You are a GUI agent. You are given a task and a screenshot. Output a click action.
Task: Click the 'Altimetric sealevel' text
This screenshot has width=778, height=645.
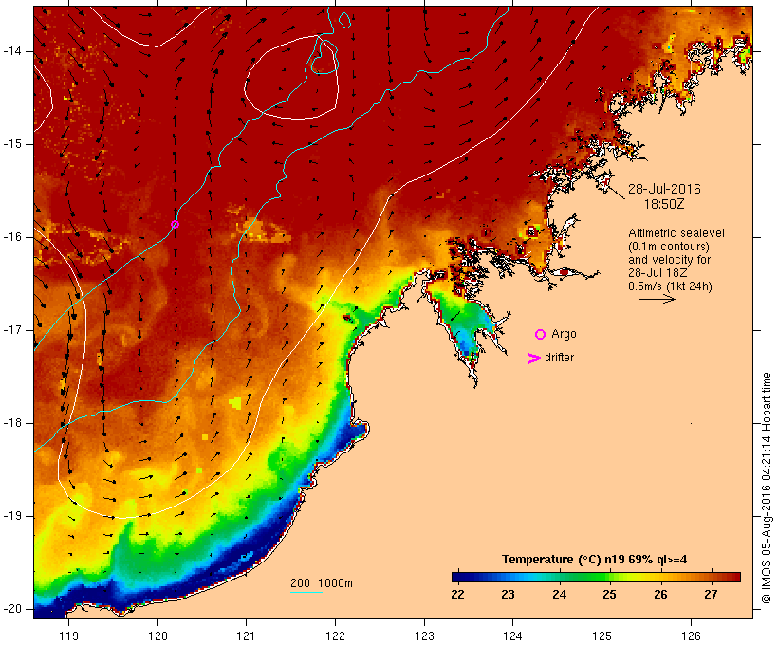[x=676, y=233]
